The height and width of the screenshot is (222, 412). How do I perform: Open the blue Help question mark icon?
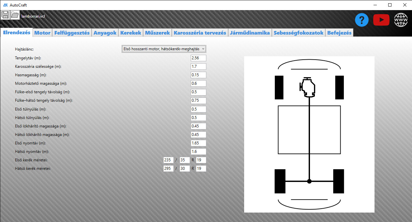click(x=362, y=20)
